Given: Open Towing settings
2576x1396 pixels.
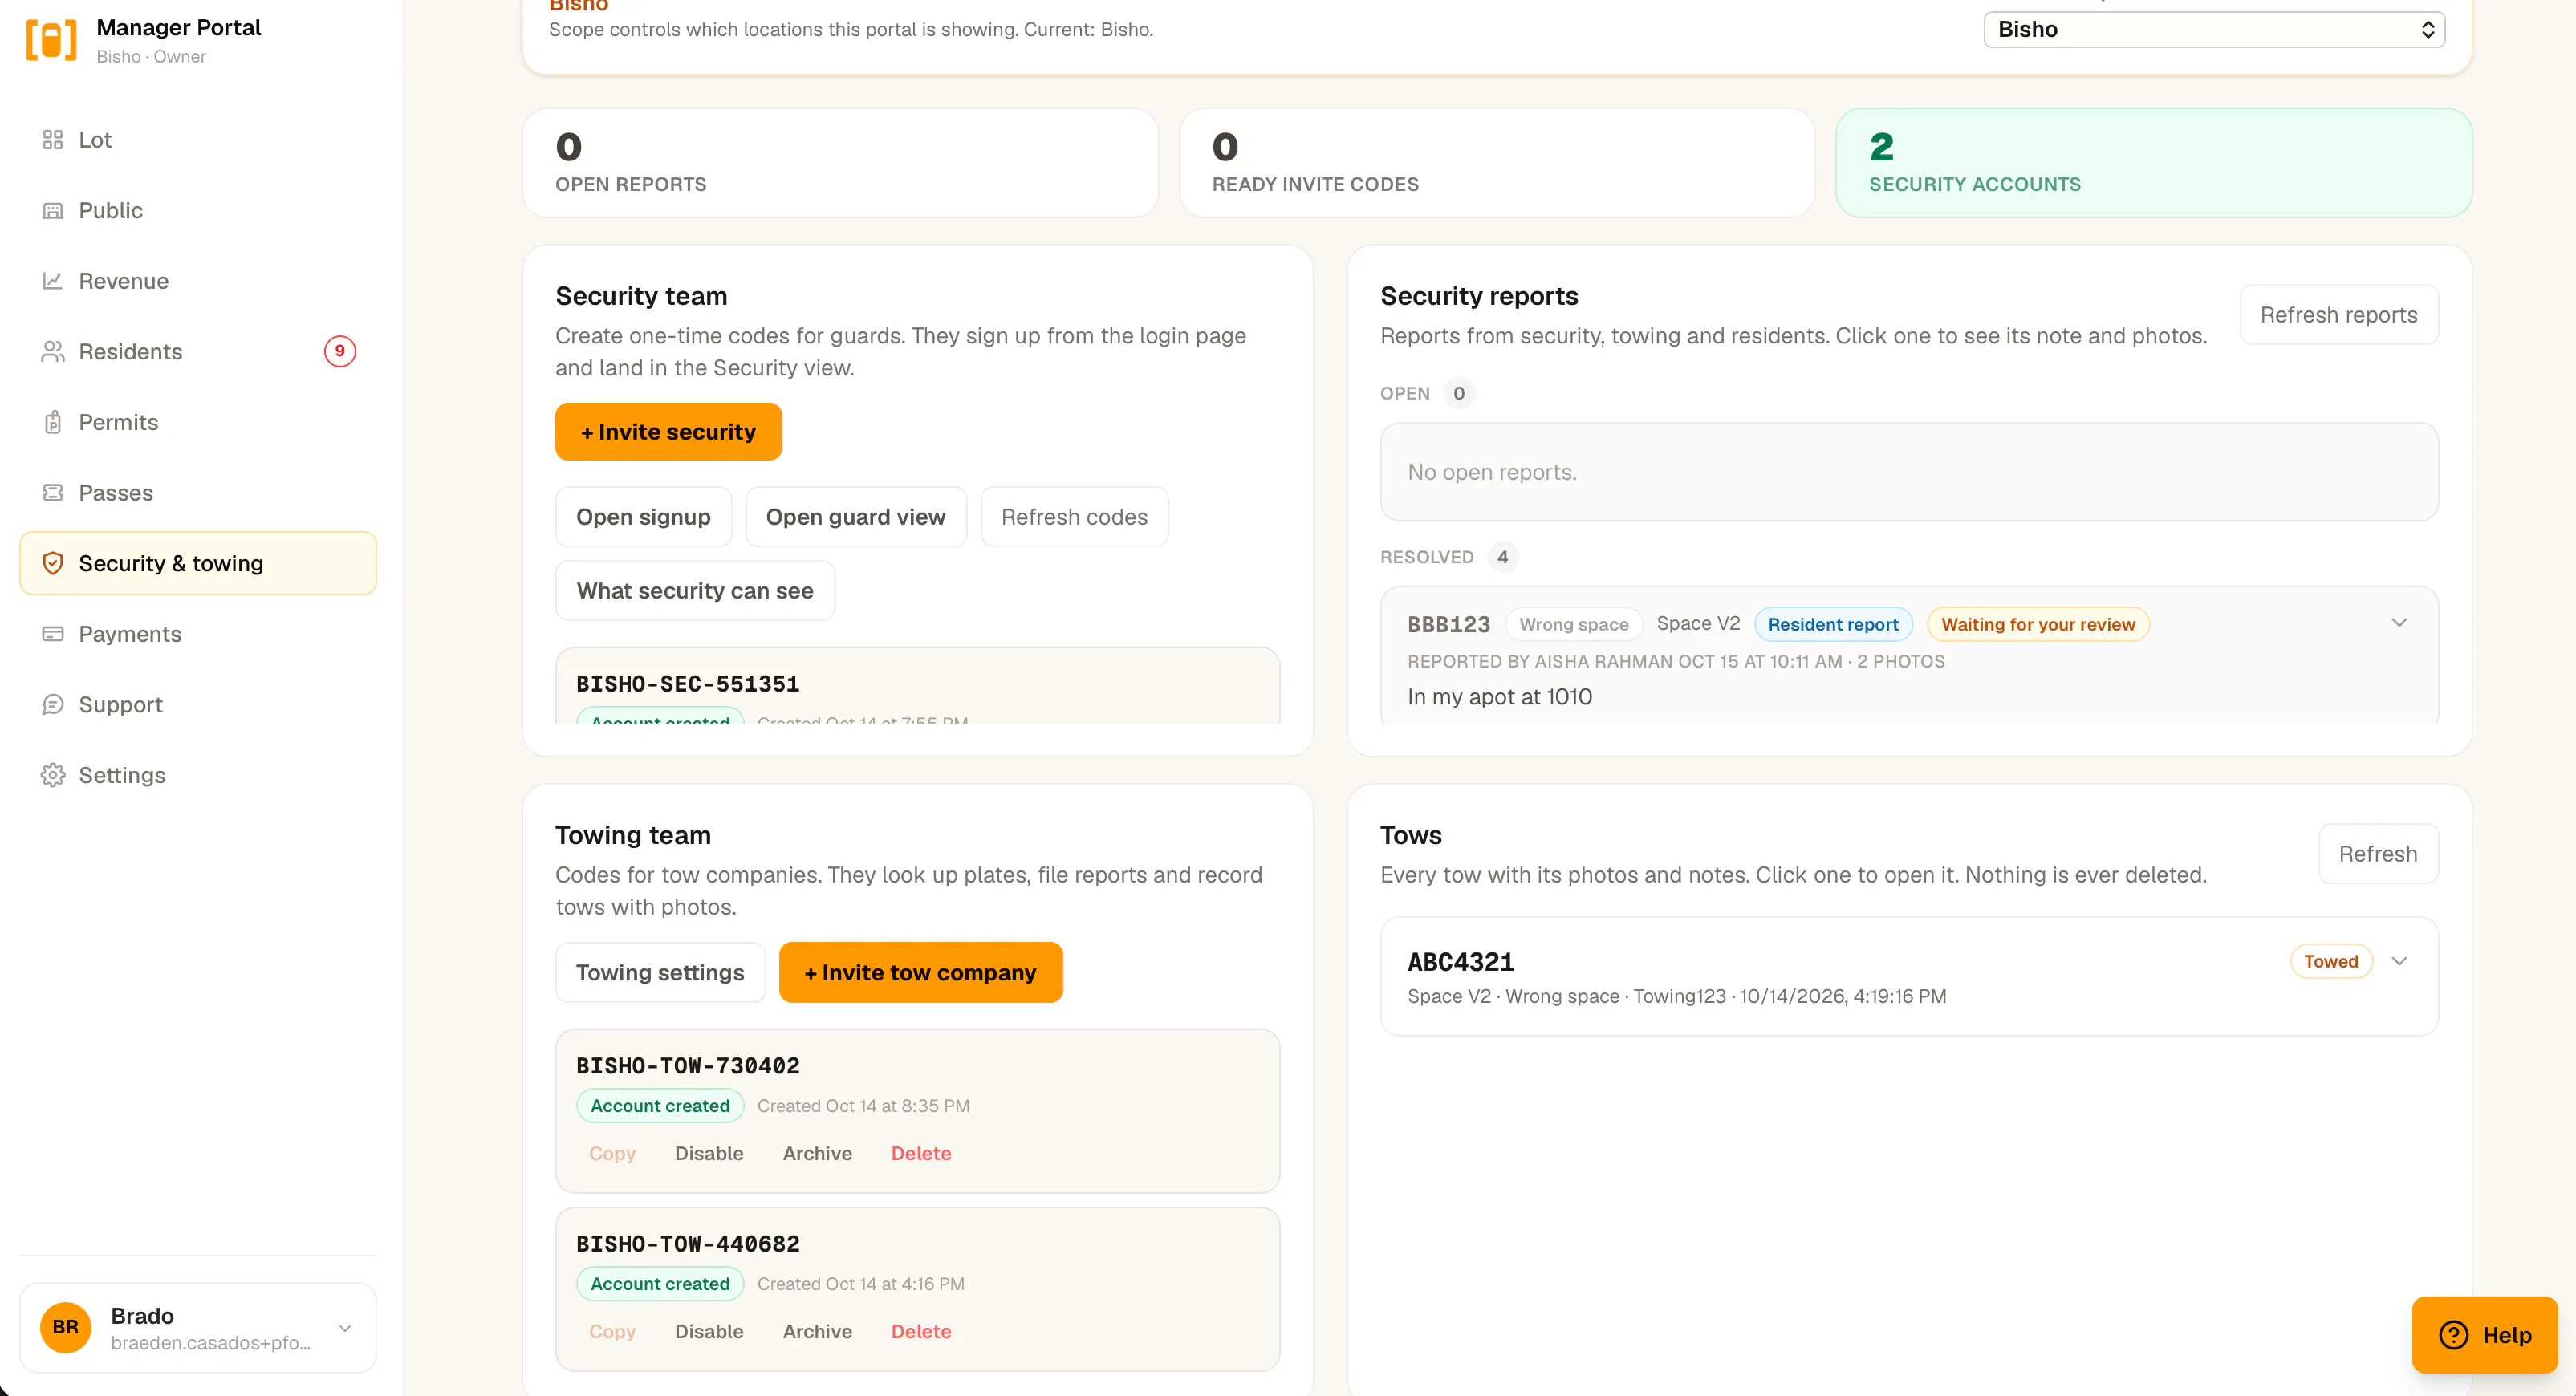Looking at the screenshot, I should point(660,973).
